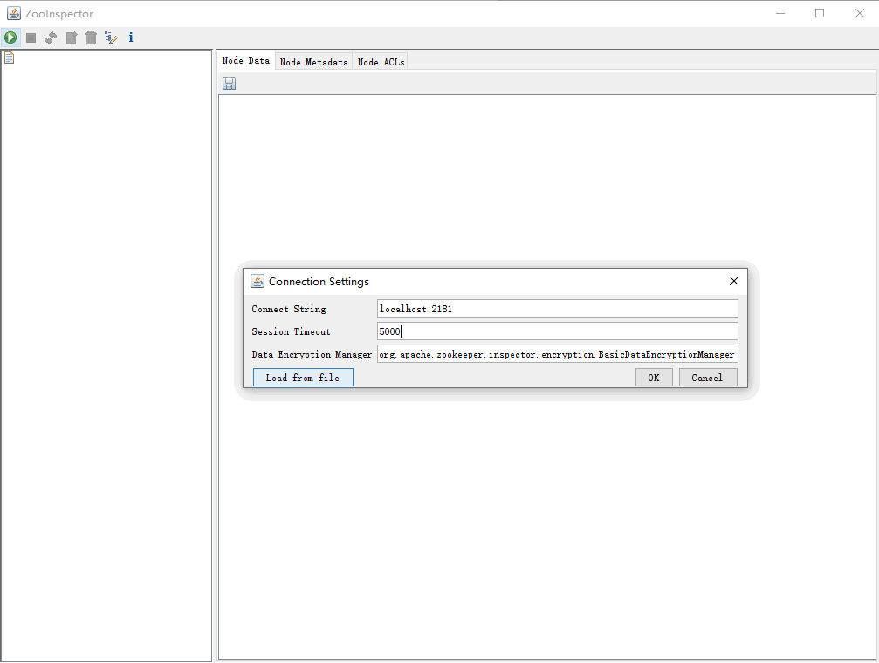Switch to the Node Data tab

click(246, 60)
